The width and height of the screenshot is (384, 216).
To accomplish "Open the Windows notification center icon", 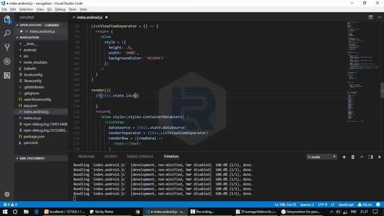I will click(x=375, y=212).
